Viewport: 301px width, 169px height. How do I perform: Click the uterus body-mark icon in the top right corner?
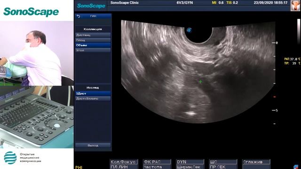pos(295,6)
